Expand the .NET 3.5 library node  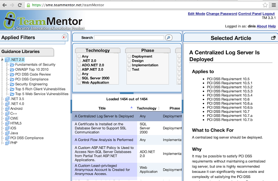2,99
